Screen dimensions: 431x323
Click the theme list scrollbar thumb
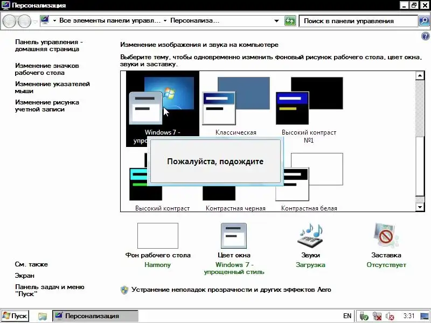[x=420, y=166]
